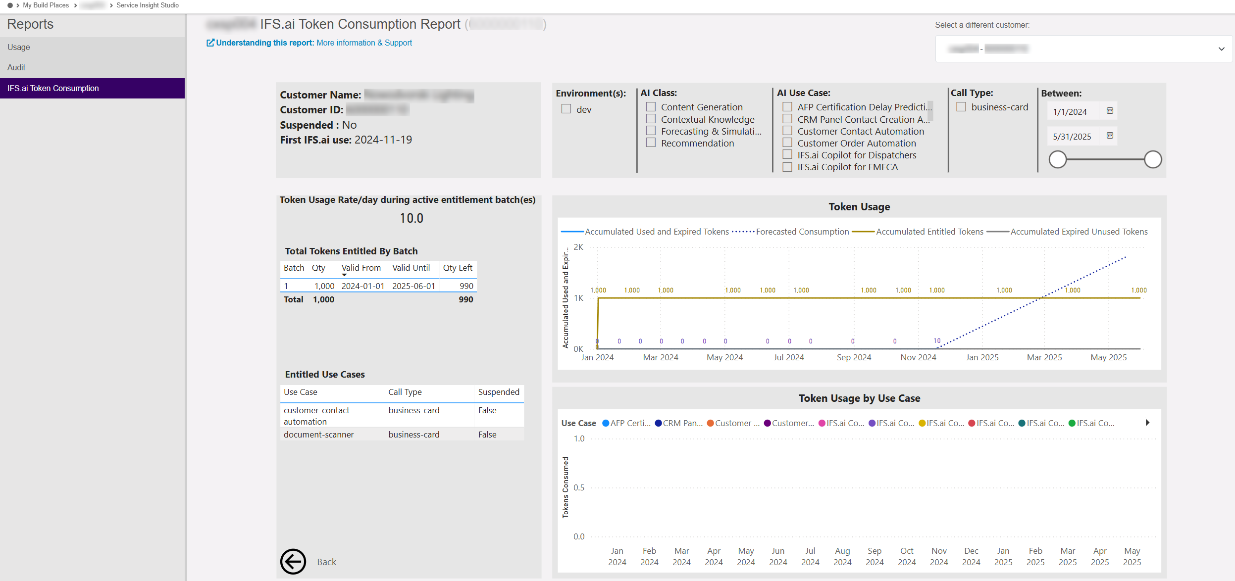Check Customer Contact Automation use case

click(x=787, y=131)
